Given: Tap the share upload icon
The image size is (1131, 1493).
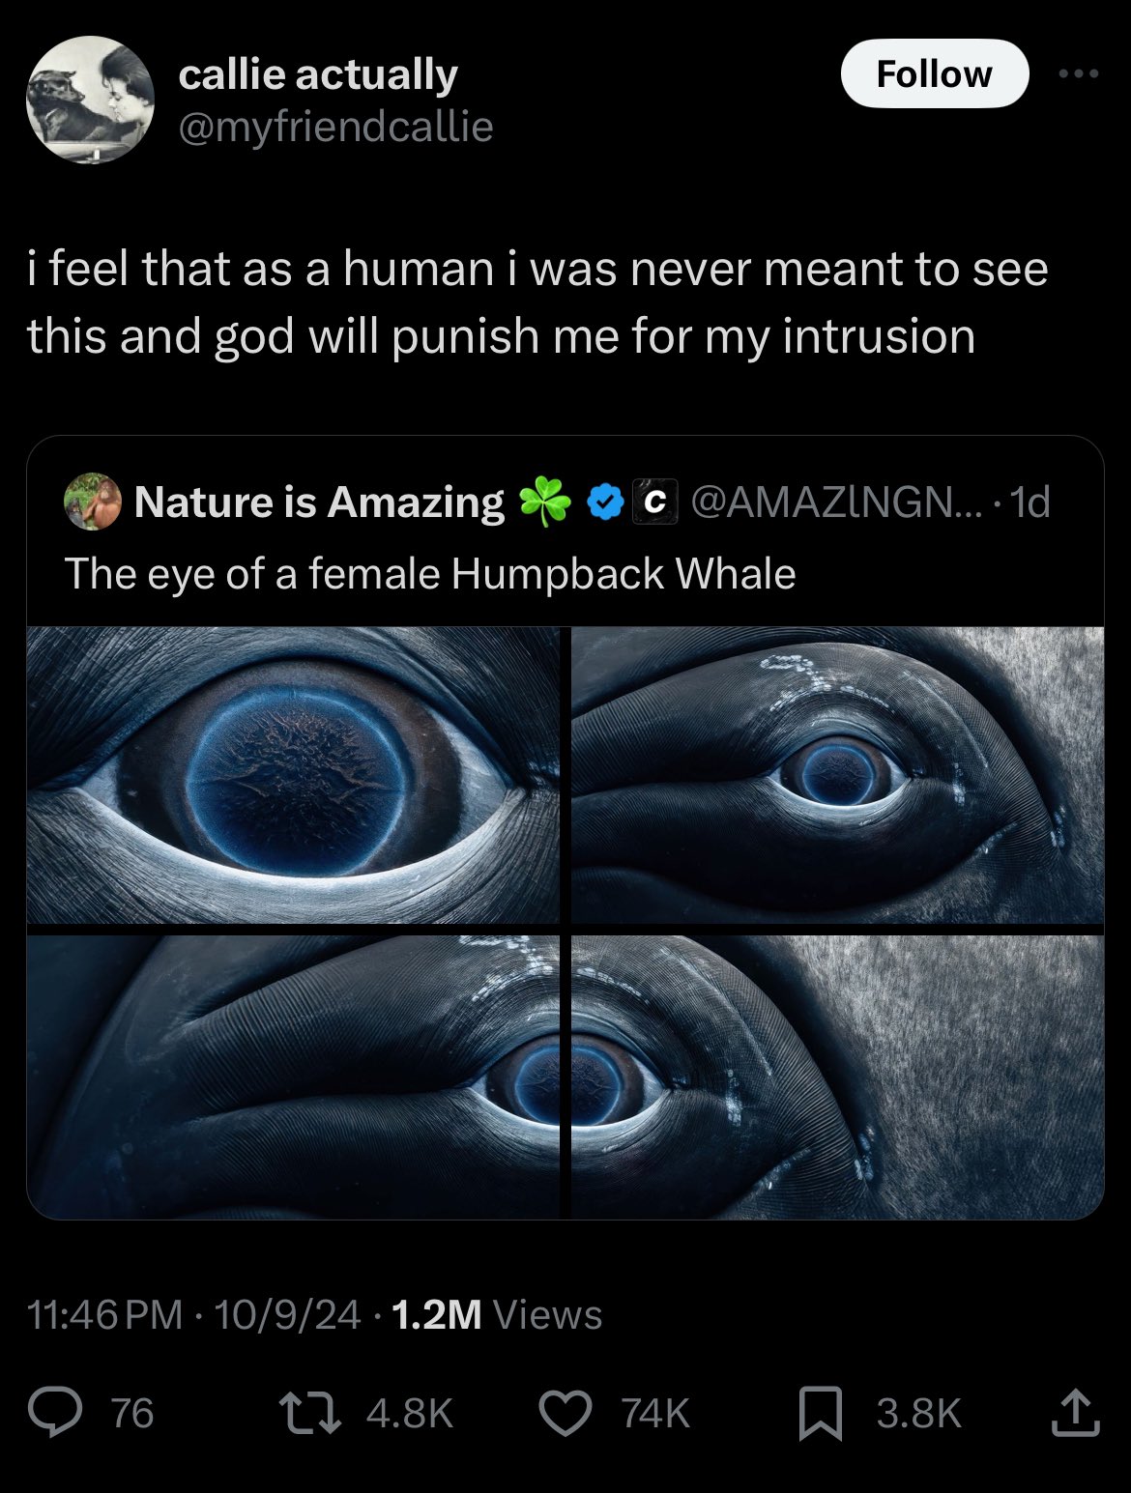Looking at the screenshot, I should 1073,1412.
